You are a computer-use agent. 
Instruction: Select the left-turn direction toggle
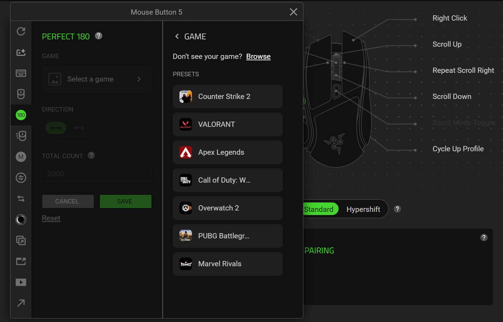[56, 128]
